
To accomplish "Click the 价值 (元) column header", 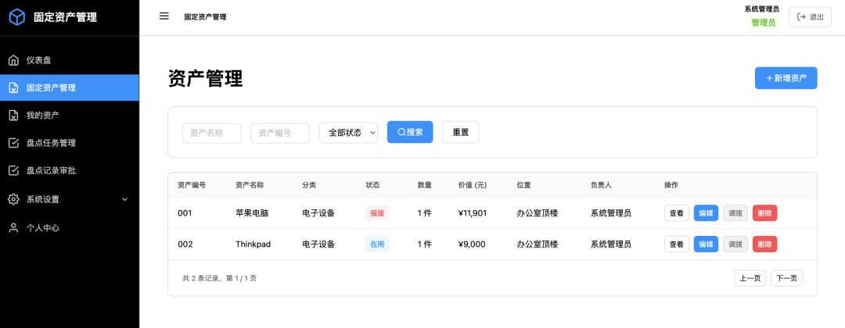I will tap(473, 185).
